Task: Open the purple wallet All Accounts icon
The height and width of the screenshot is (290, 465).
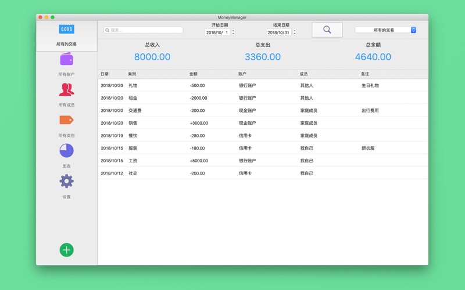Action: 66,60
